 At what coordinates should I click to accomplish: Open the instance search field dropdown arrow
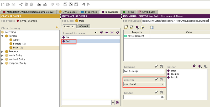113,103
